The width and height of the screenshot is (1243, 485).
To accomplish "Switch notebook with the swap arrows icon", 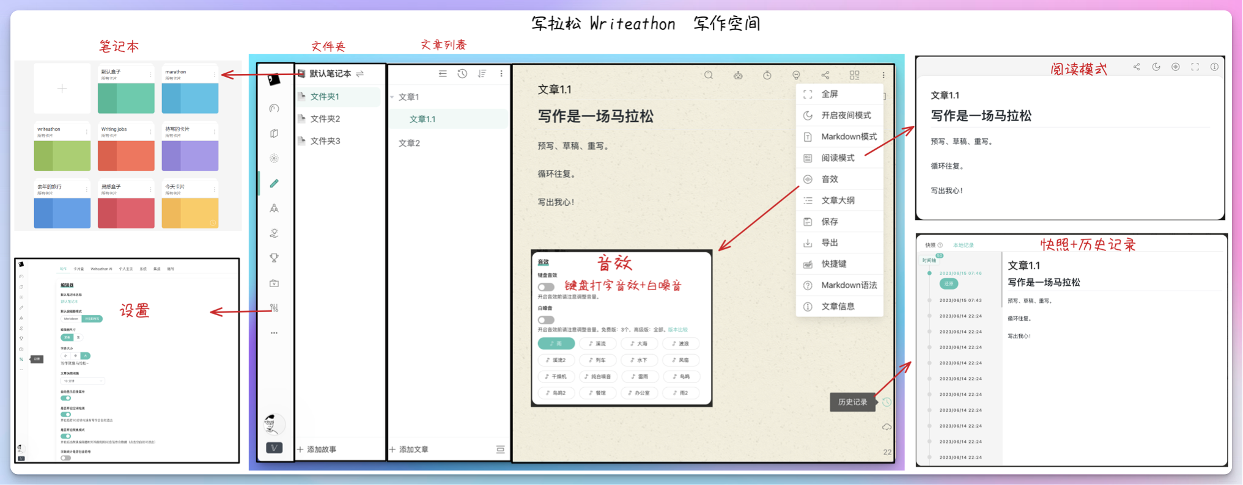I will click(360, 73).
